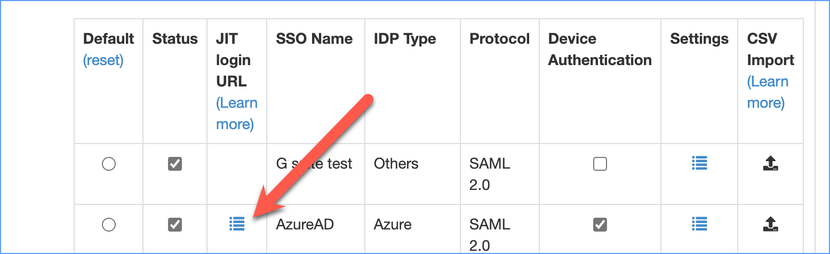Toggle Status checkbox for G suite test
The height and width of the screenshot is (254, 830).
pyautogui.click(x=175, y=164)
